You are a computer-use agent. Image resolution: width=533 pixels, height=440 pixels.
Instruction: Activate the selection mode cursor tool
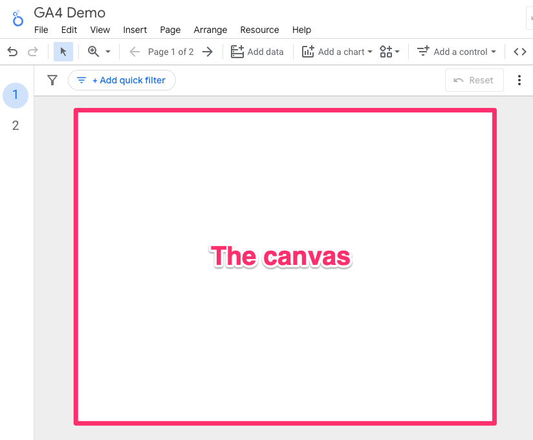pos(63,52)
